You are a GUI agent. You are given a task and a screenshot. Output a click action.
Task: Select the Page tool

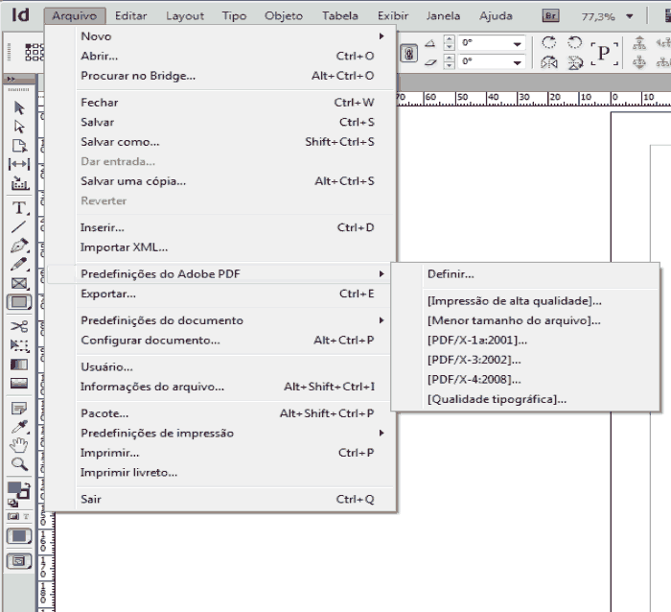point(19,146)
